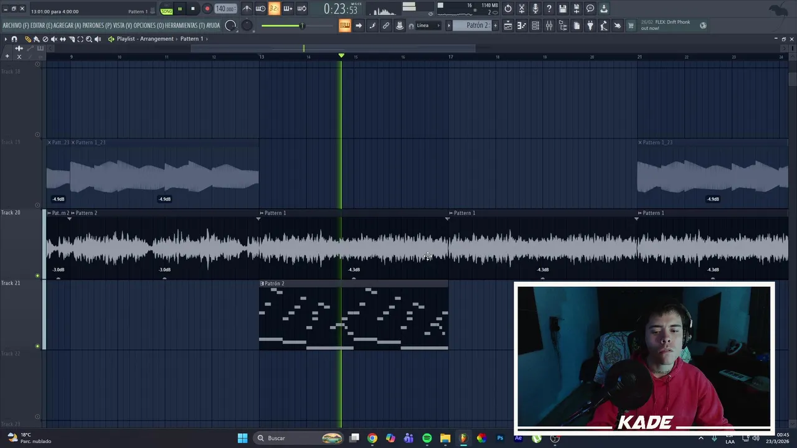
Task: Open HERRAMIENTAS menu
Action: pyautogui.click(x=186, y=26)
